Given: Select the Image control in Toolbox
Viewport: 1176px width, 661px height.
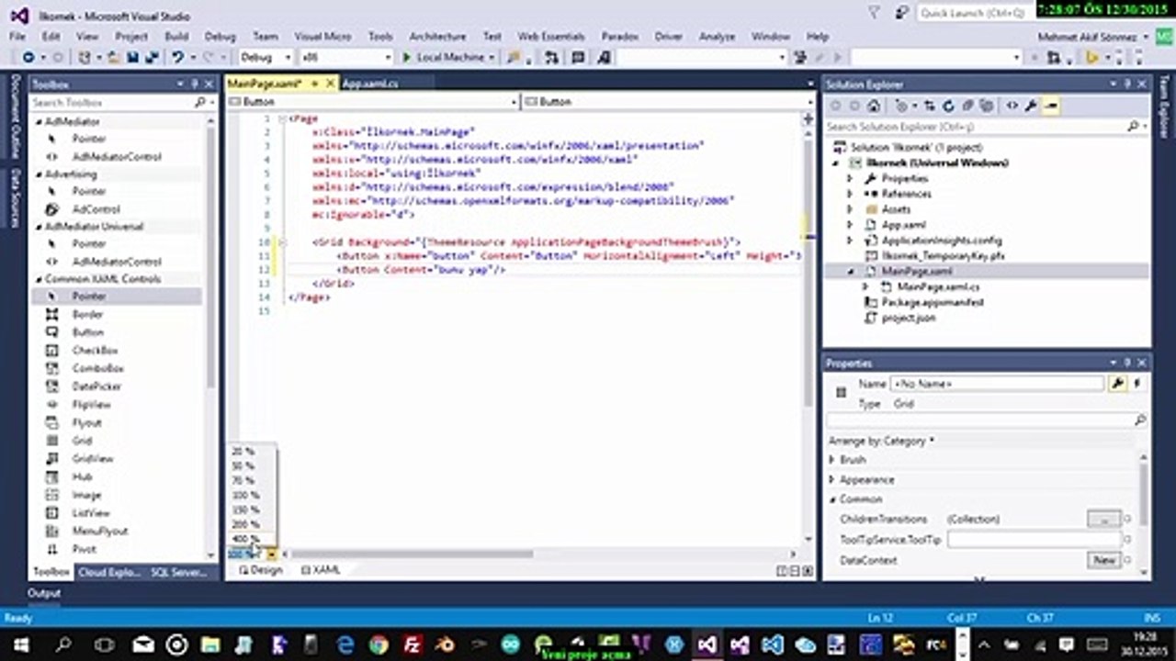Looking at the screenshot, I should click(86, 495).
